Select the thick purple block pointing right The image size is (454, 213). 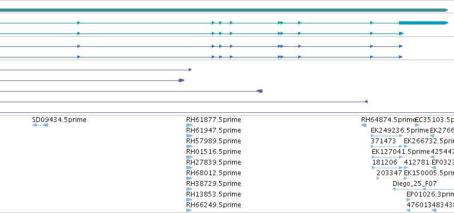[x=181, y=80]
